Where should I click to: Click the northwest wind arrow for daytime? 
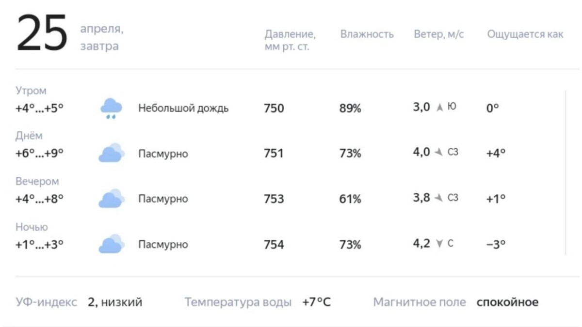(x=438, y=152)
